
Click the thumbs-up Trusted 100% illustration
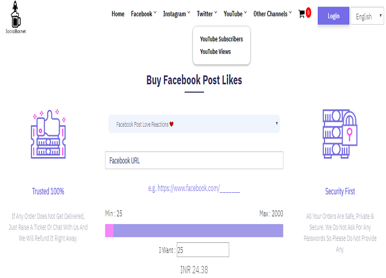pyautogui.click(x=48, y=134)
